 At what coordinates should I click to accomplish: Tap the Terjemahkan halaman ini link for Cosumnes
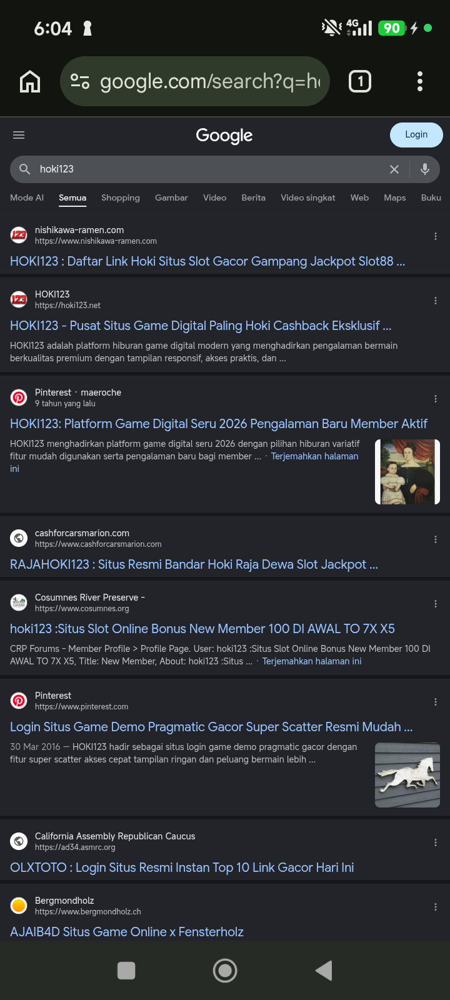tap(312, 661)
